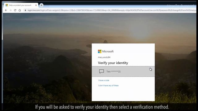Reload the page with the refresh icon
Viewport: 198px width, 111px height.
click(15, 10)
